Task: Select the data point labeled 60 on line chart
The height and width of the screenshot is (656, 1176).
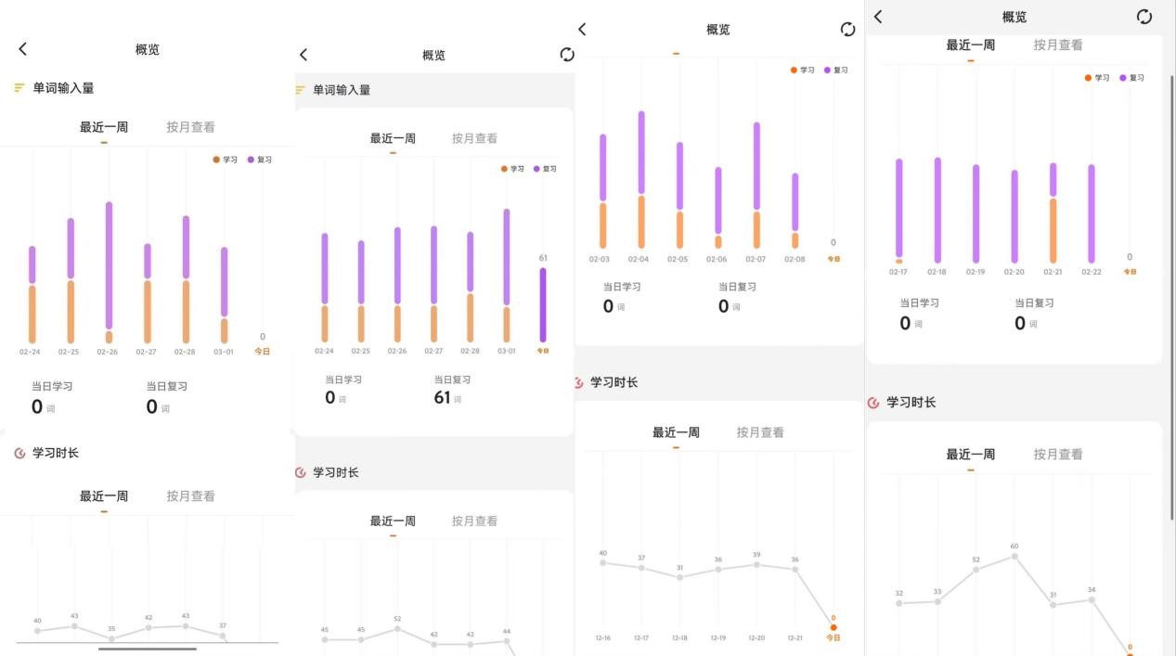Action: [1014, 556]
